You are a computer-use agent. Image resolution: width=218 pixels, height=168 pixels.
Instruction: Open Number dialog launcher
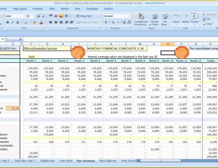pyautogui.click(x=130, y=28)
